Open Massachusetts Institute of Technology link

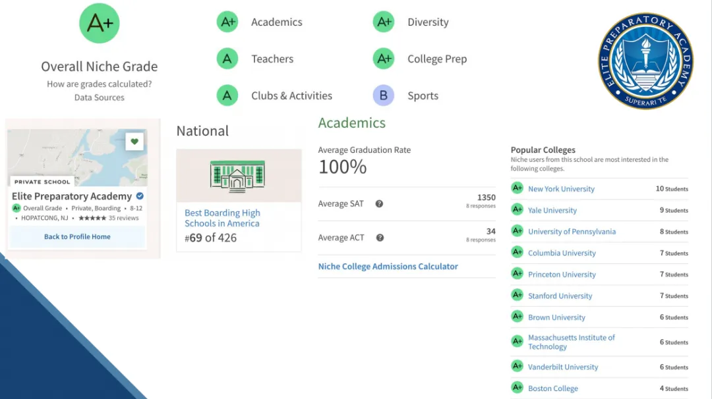571,342
